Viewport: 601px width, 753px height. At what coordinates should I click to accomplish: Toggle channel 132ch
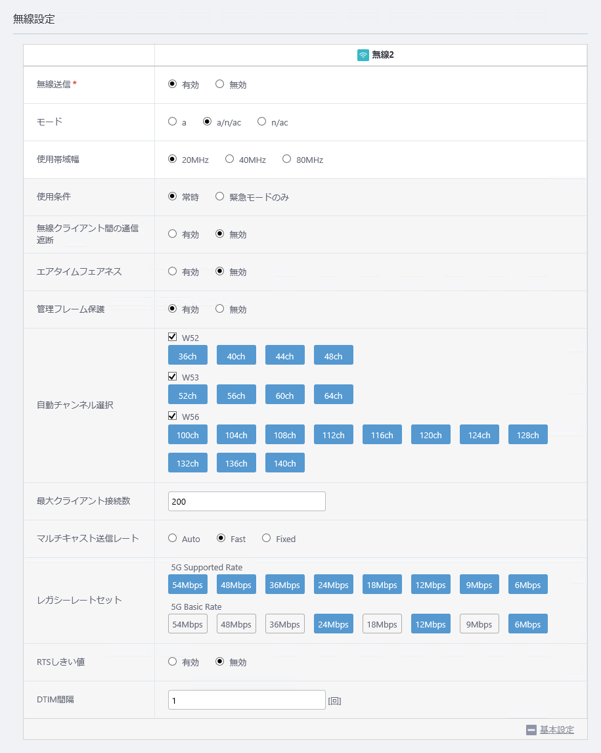[x=188, y=463]
